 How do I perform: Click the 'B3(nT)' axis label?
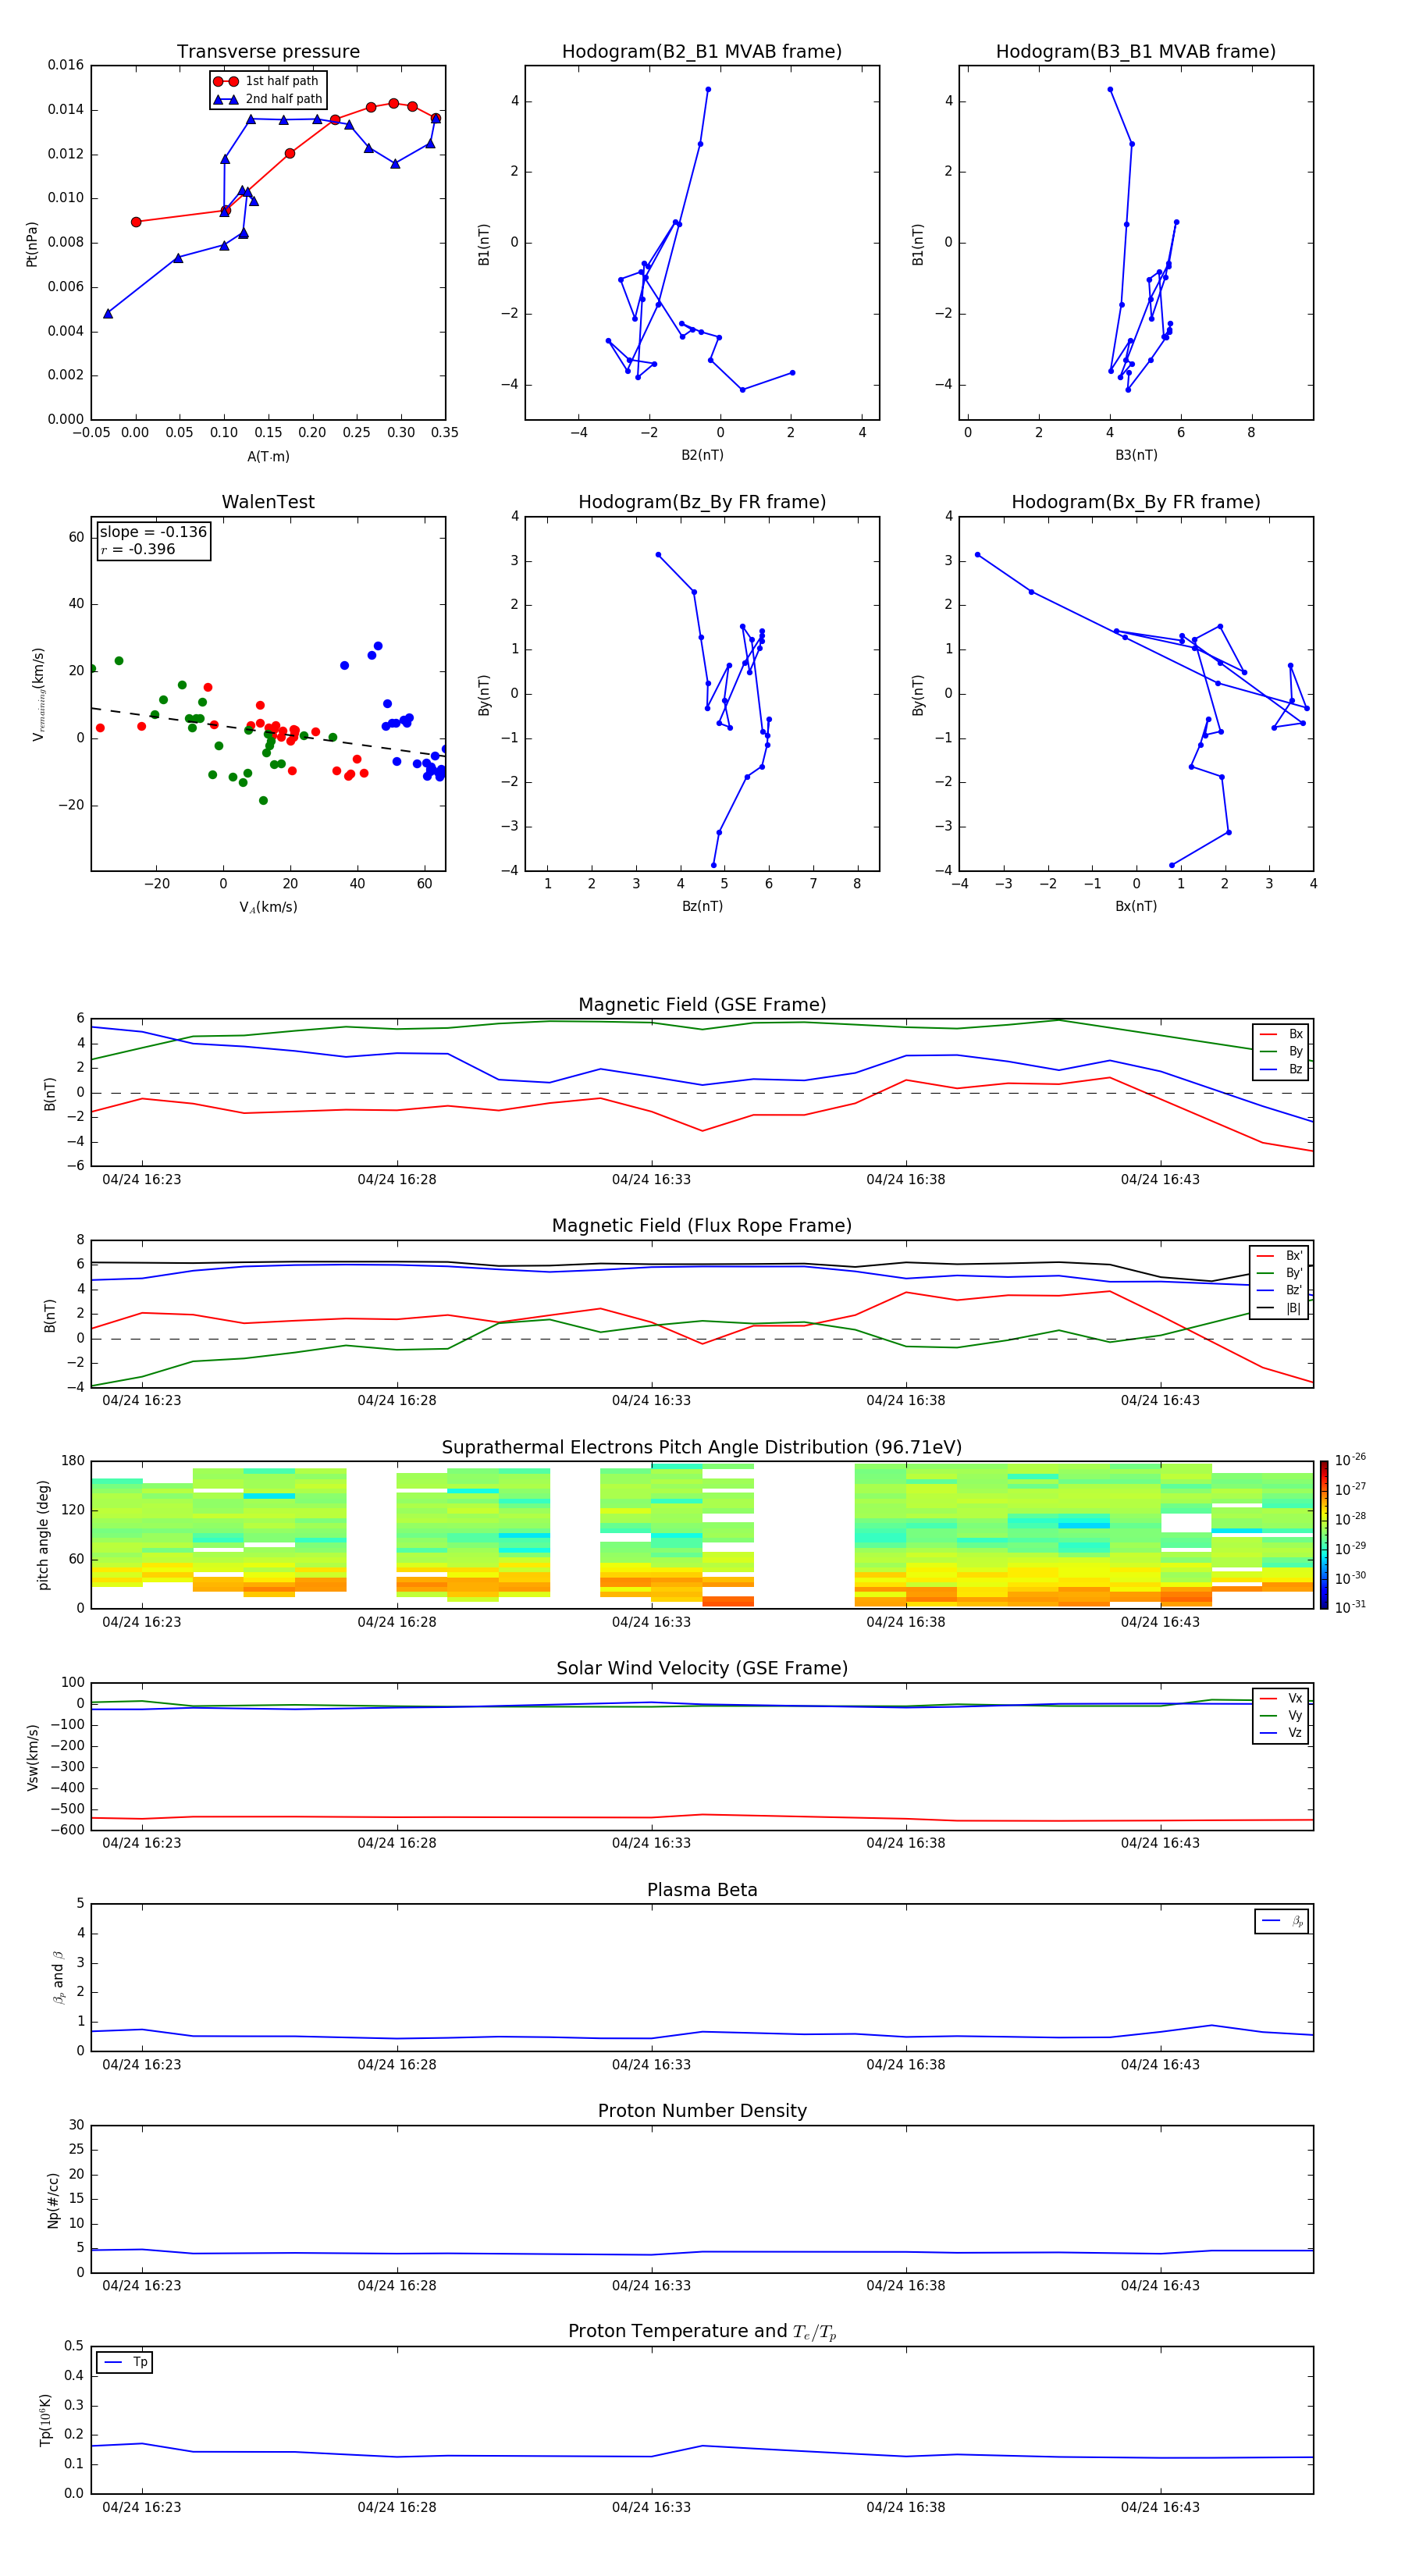click(x=1136, y=455)
